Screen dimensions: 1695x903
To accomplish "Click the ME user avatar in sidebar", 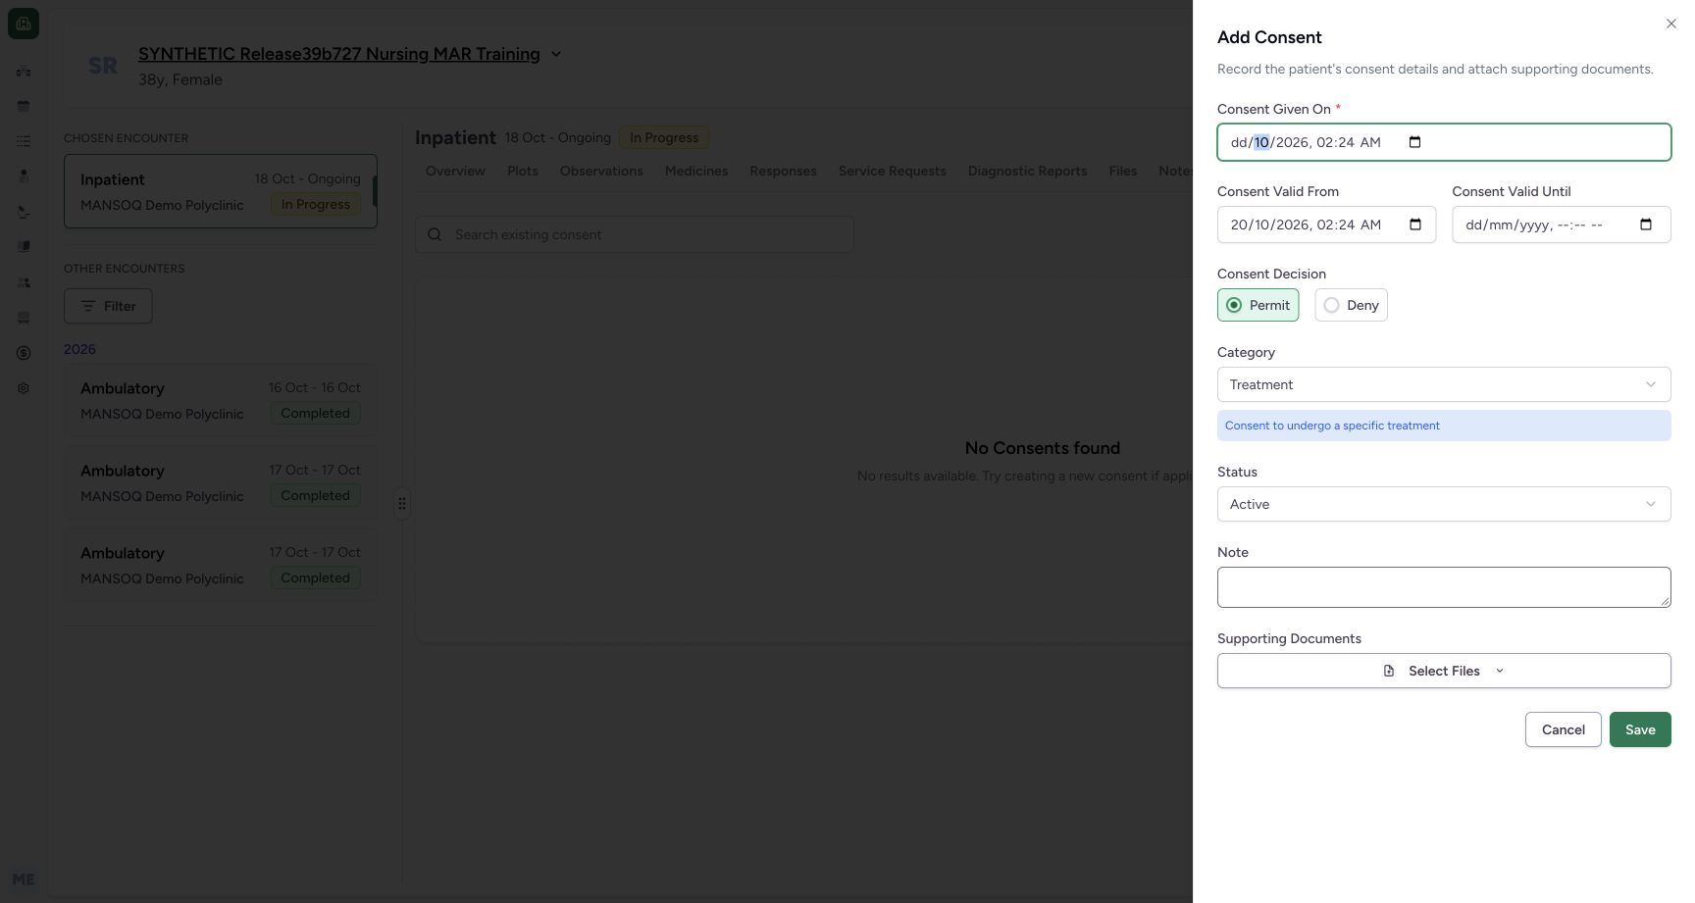I will (x=24, y=879).
